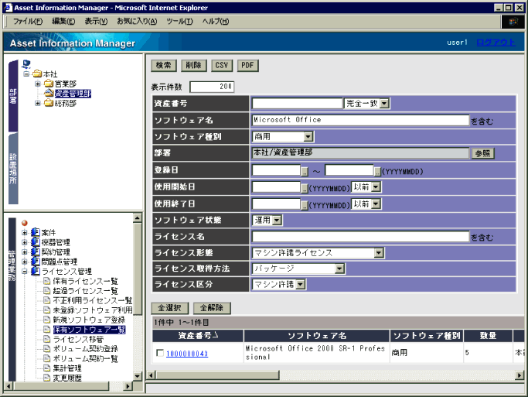Image resolution: width=528 pixels, height=397 pixels.
Task: Click the 営業部 folder icon
Action: (x=49, y=84)
